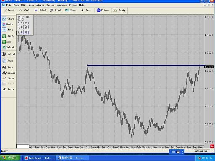Open the Study indicators tool

click(x=119, y=10)
